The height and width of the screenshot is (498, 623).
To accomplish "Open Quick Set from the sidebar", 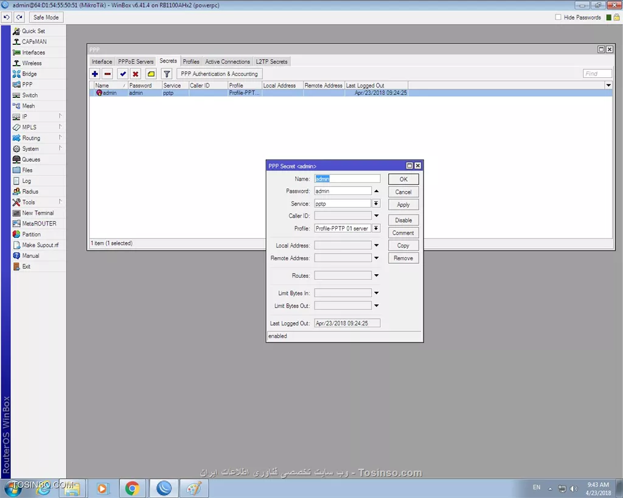I will [x=38, y=31].
